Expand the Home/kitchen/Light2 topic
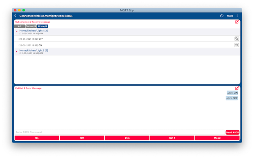Image resolution: width=254 pixels, height=158 pixels. click(17, 52)
